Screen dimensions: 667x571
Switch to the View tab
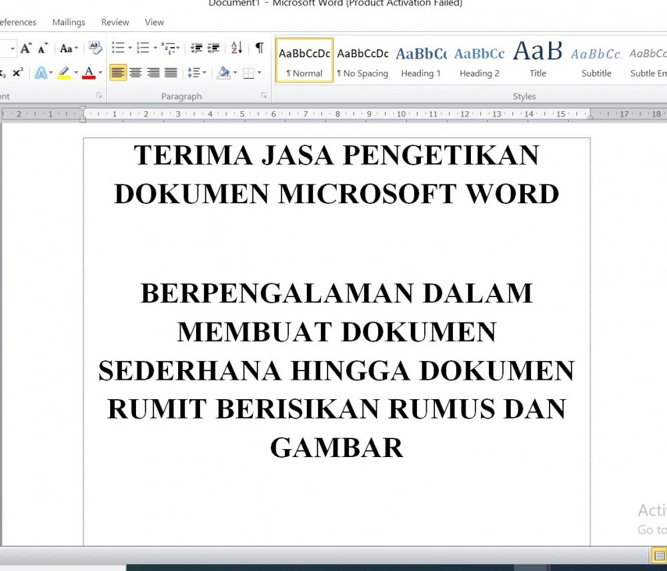tap(154, 22)
